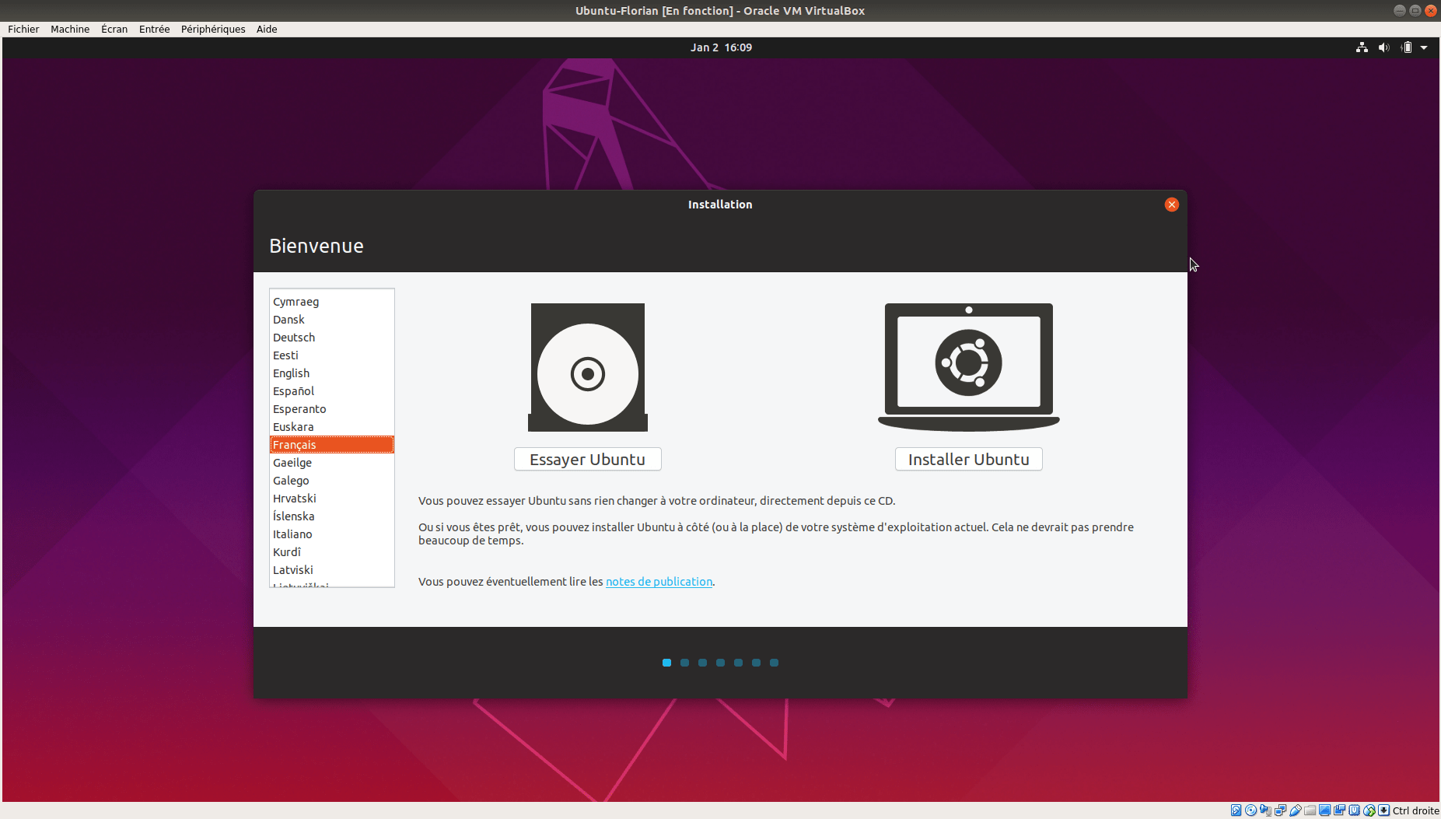1441x819 pixels.
Task: Expand the Ubuntu system menu arrow
Action: click(1424, 47)
